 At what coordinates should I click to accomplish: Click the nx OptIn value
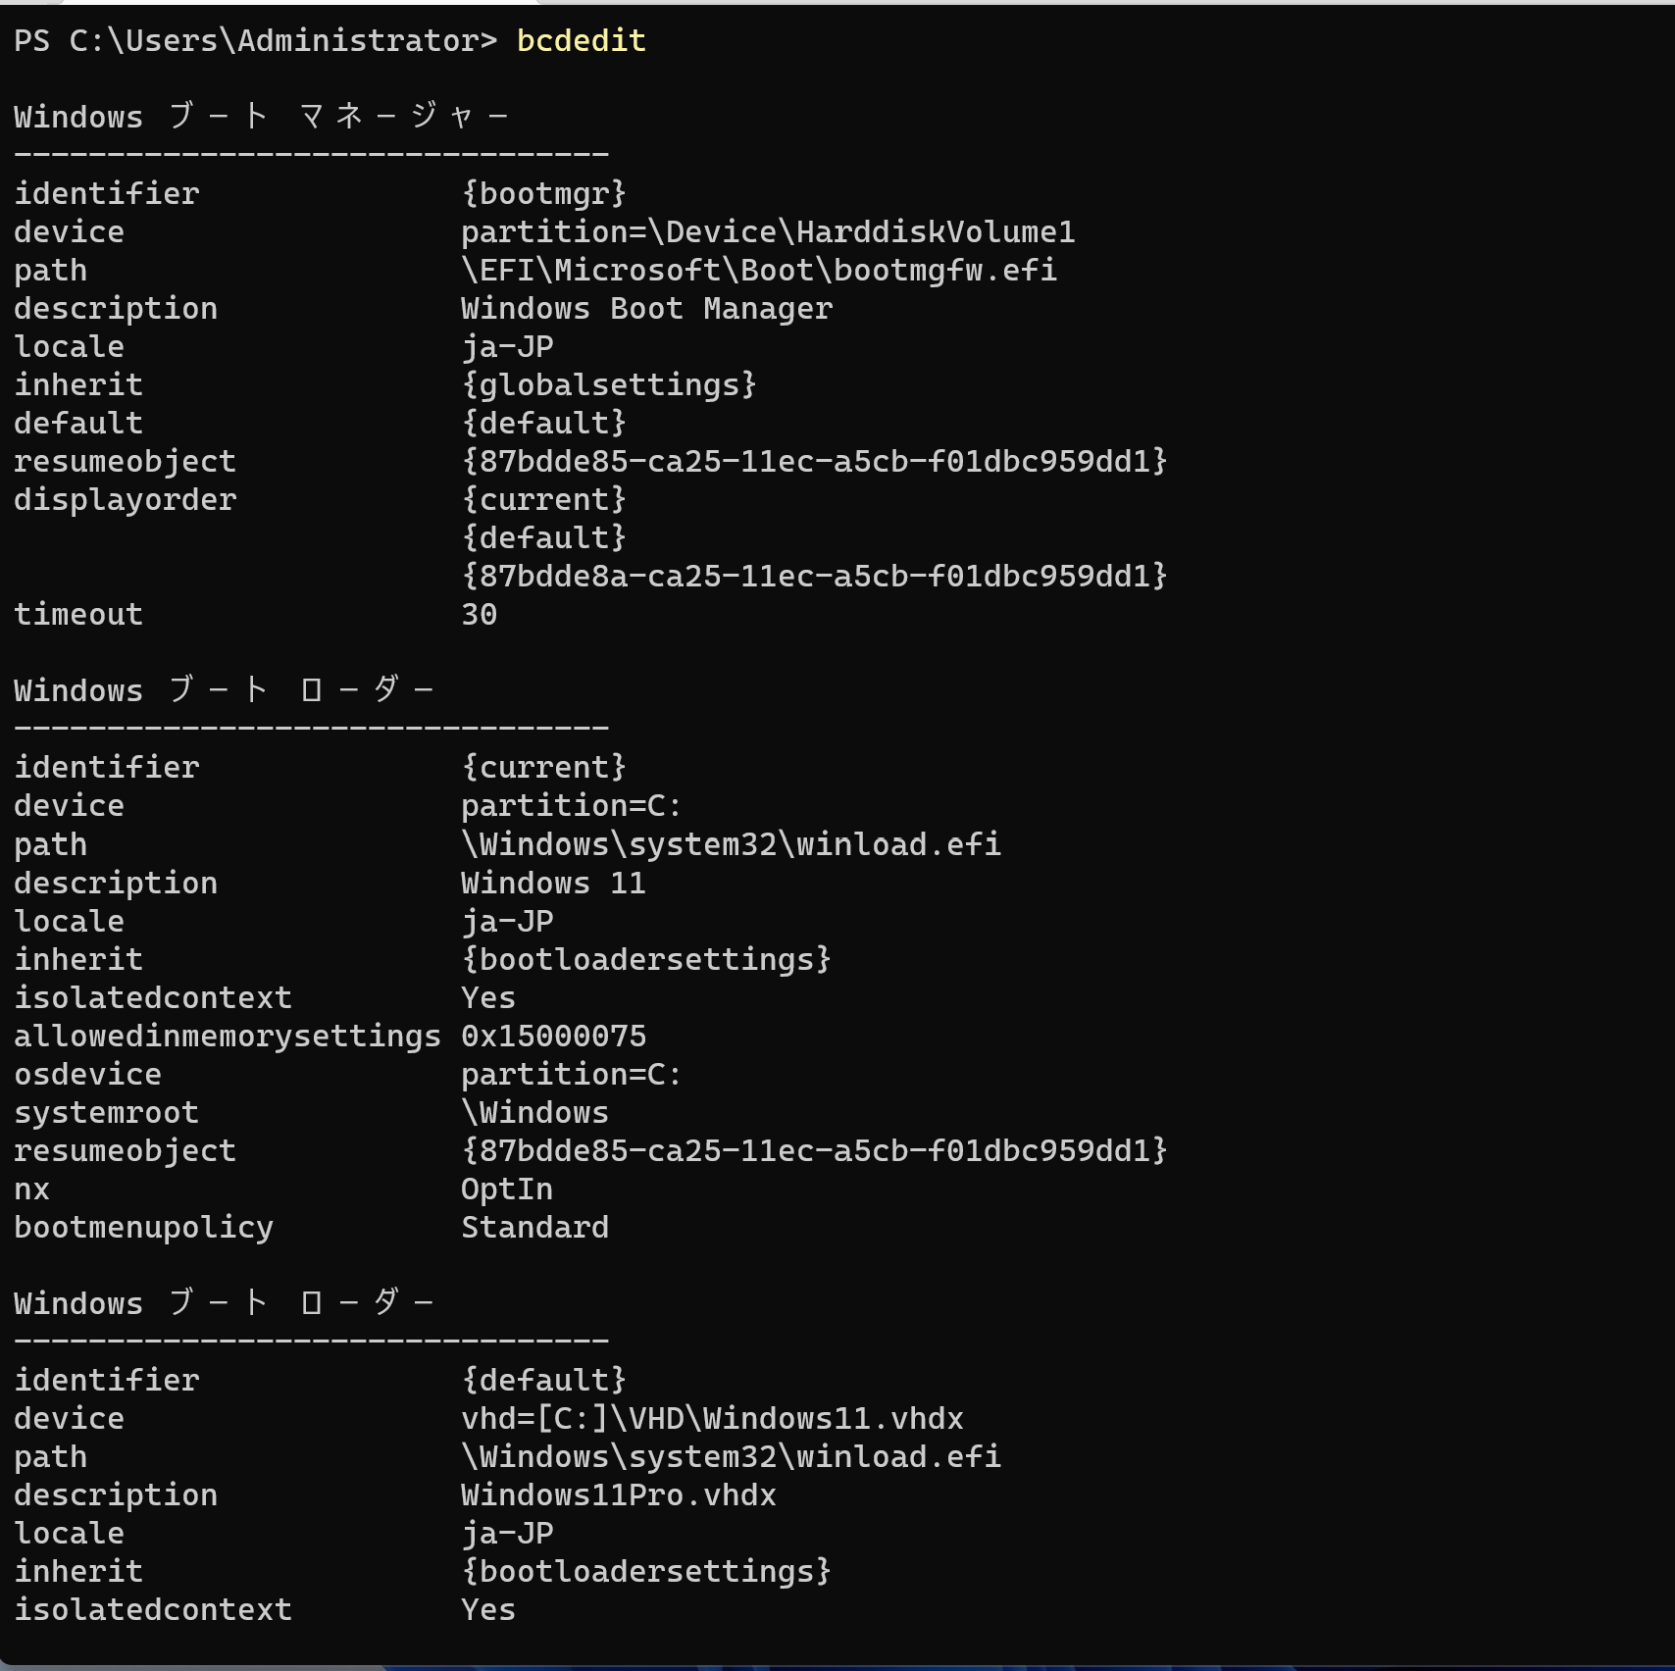(507, 1189)
